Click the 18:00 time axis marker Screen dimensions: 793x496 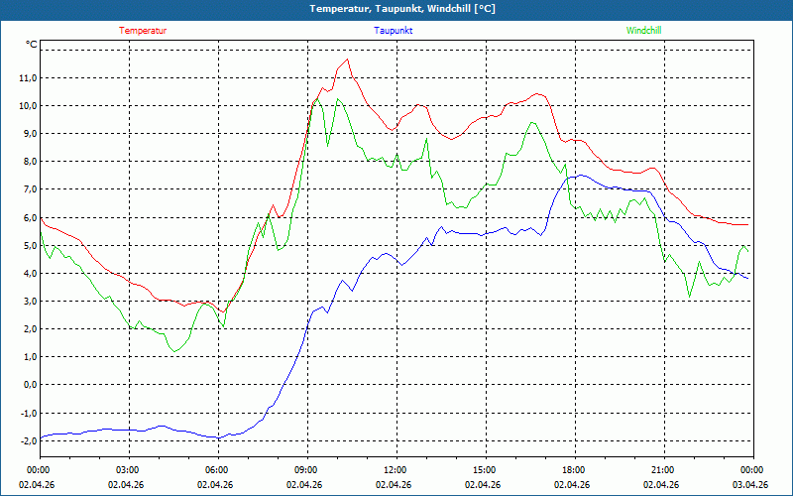(573, 470)
